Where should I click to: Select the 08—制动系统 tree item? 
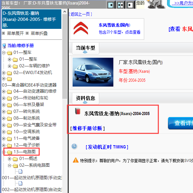(x=26, y=118)
